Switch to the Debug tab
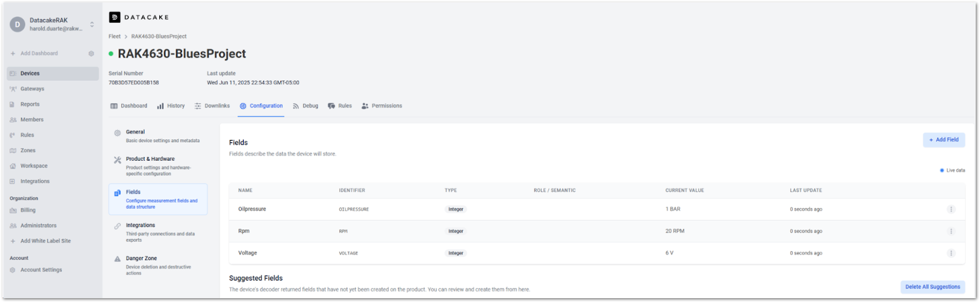The image size is (980, 303). [x=305, y=106]
